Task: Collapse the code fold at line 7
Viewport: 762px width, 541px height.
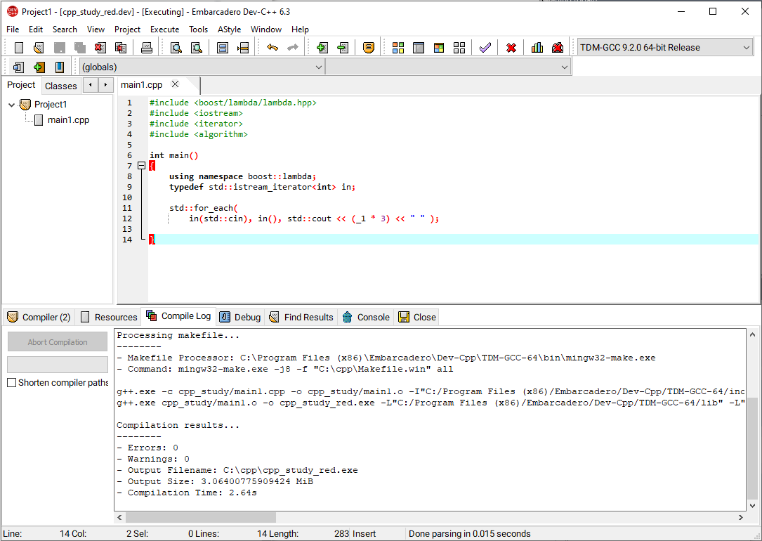Action: 141,166
